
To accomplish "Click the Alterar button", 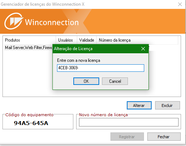I will pyautogui.click(x=139, y=106).
